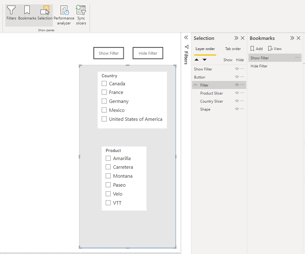
Task: Collapse the Bookmarks pane with double chevron
Action: click(292, 38)
